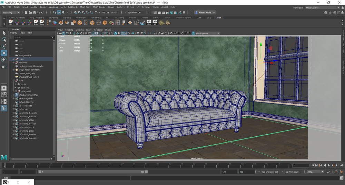This screenshot has height=185, width=345.
Task: Select Main_camera in the Outliner
Action: click(x=24, y=56)
